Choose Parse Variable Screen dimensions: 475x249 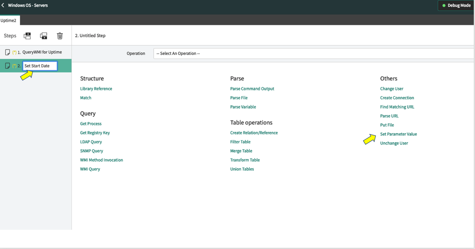point(243,107)
